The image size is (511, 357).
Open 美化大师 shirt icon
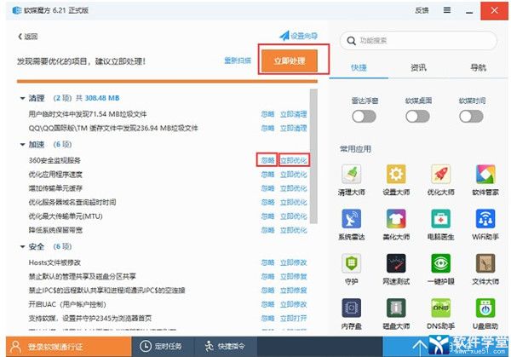click(x=396, y=218)
